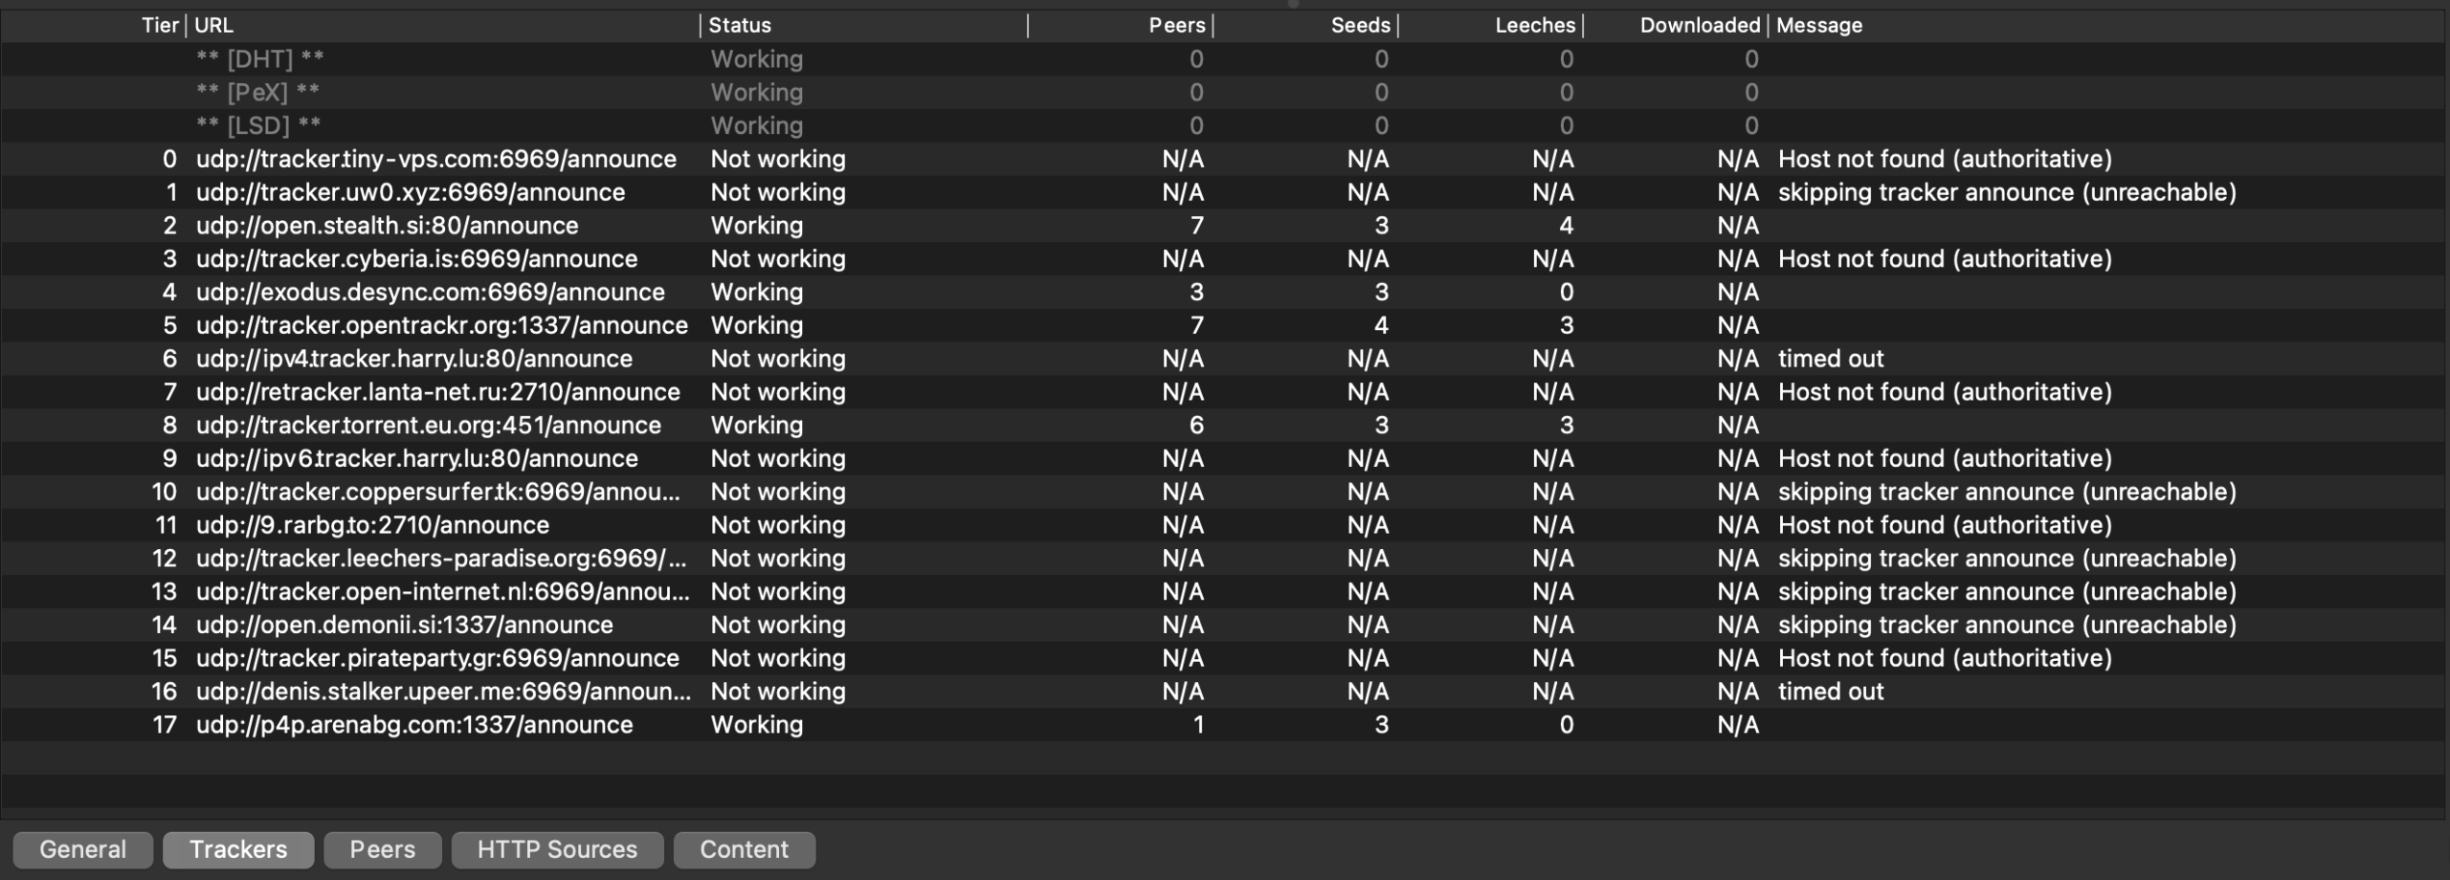Select the ** [LSD] ** row
Viewport: 2450px width, 880px height.
(x=1223, y=125)
